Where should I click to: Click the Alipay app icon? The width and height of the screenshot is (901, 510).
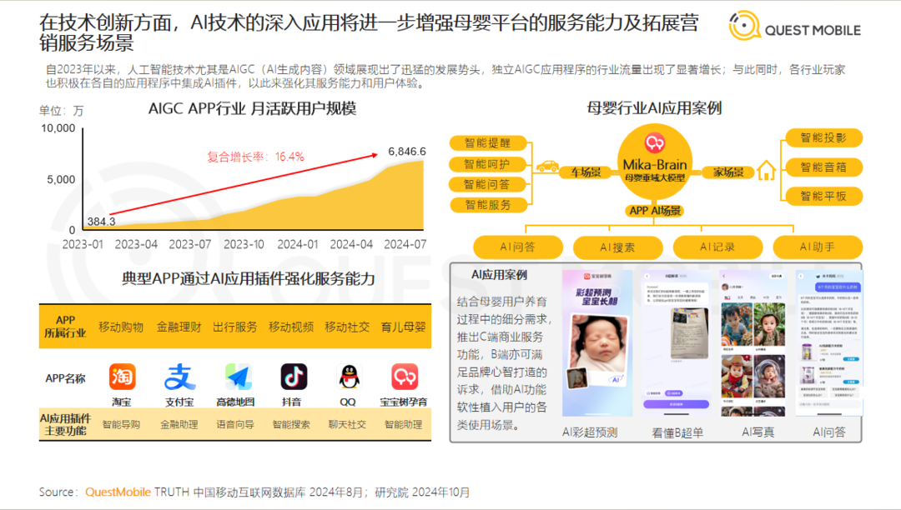[179, 377]
